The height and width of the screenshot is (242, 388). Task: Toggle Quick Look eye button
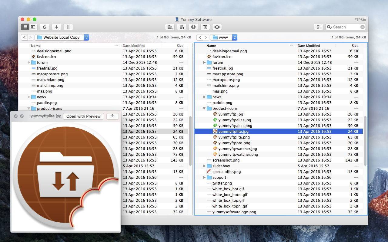[217, 27]
